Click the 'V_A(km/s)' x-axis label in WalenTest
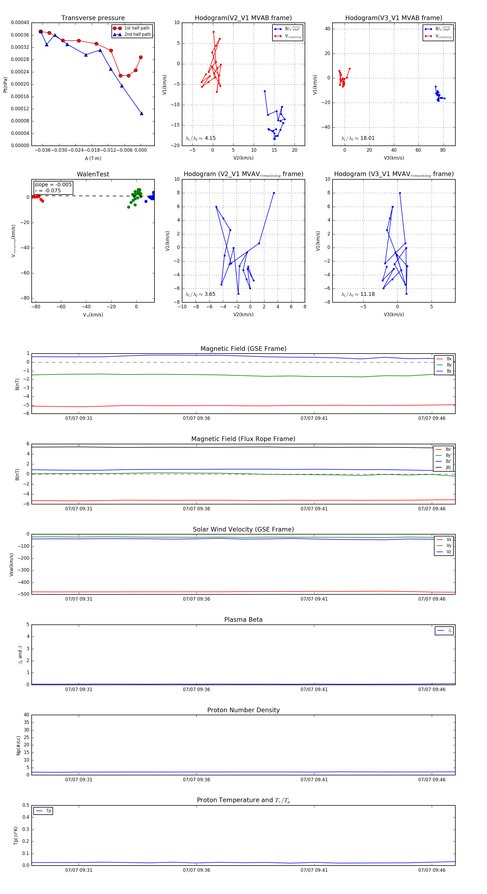Screen dimensions: 487x894 click(x=93, y=315)
